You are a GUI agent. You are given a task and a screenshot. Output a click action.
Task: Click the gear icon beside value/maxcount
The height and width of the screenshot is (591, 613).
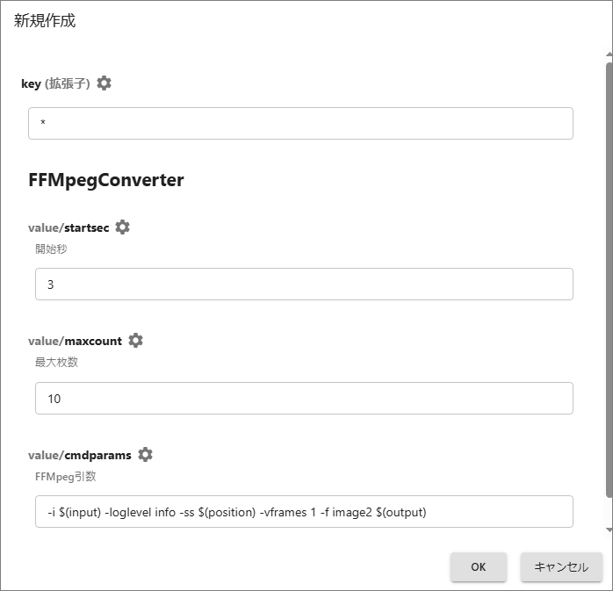click(x=135, y=341)
